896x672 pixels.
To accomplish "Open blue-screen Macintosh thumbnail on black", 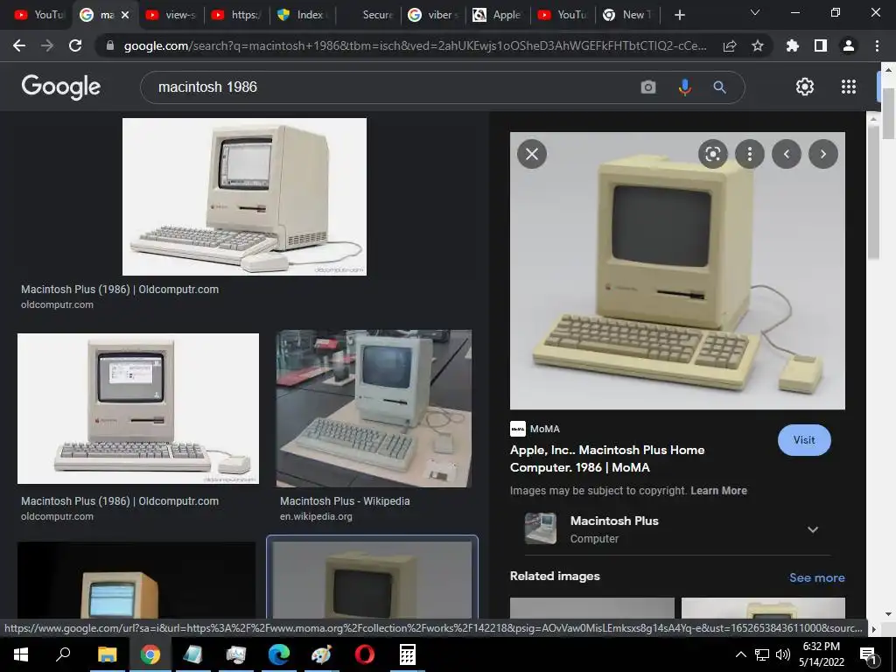I will 136,581.
